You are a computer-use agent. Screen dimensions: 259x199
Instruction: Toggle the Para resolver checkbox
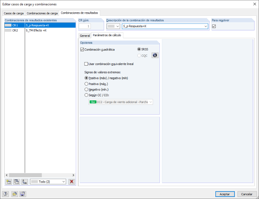click(x=214, y=26)
